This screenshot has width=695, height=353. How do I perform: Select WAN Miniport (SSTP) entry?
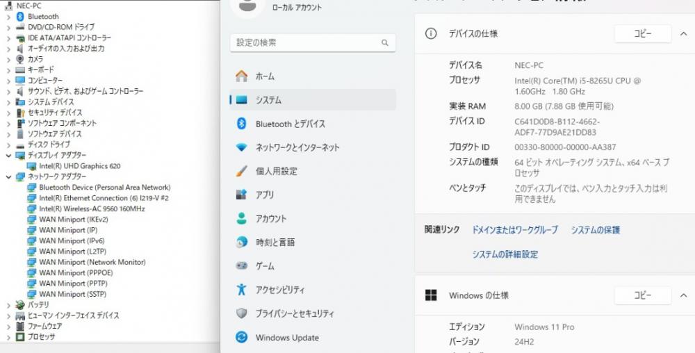(x=73, y=294)
